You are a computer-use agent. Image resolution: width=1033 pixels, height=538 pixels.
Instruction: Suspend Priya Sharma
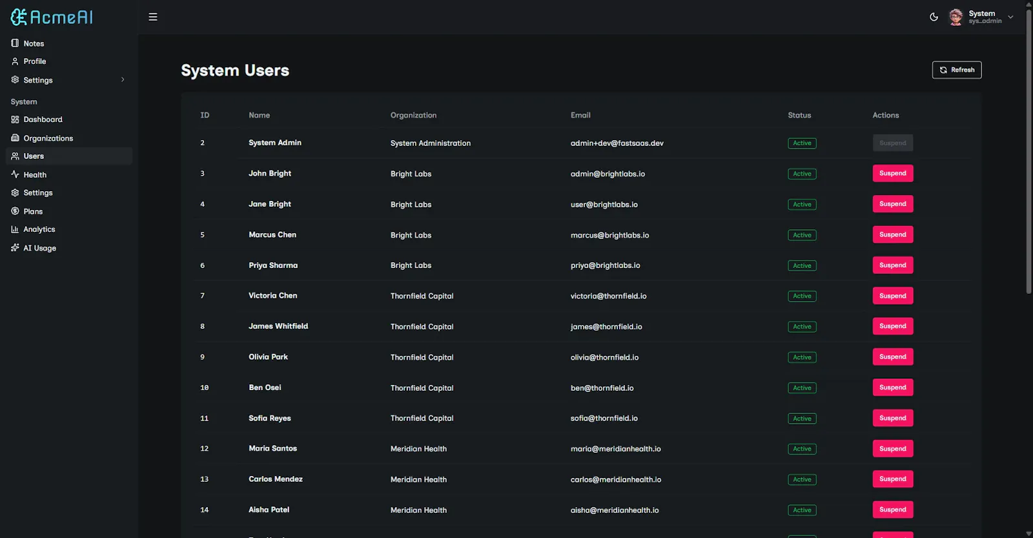pos(892,265)
